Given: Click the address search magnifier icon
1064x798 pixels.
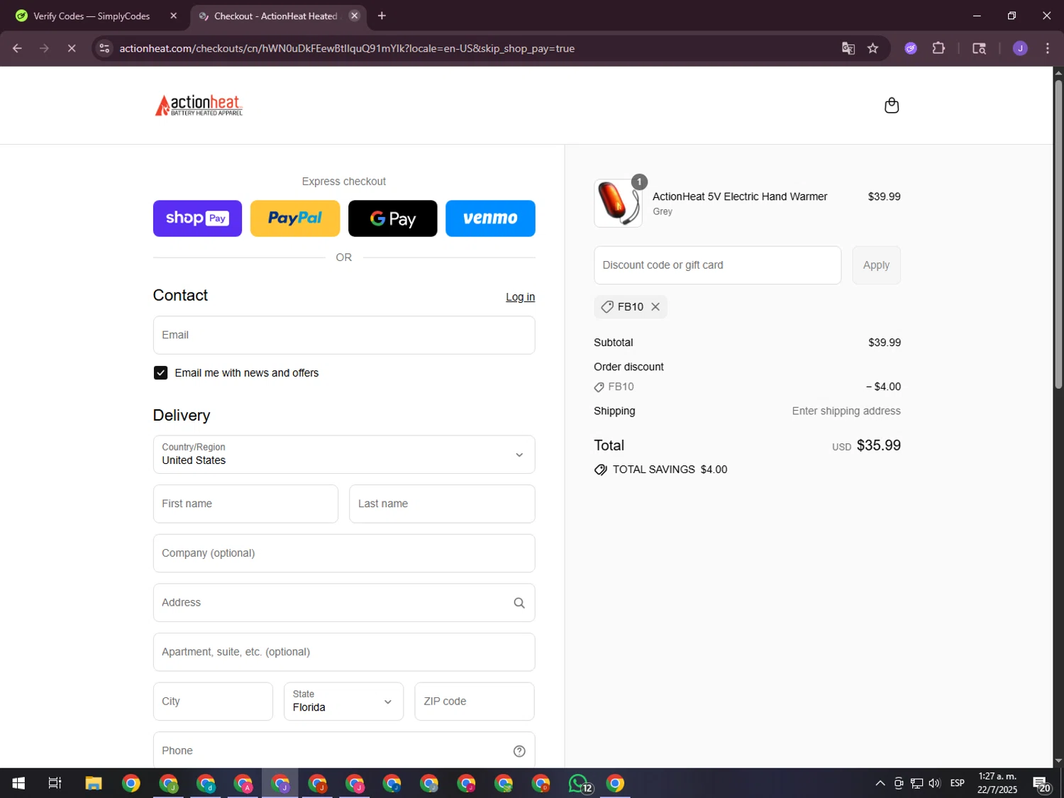Looking at the screenshot, I should tap(519, 603).
